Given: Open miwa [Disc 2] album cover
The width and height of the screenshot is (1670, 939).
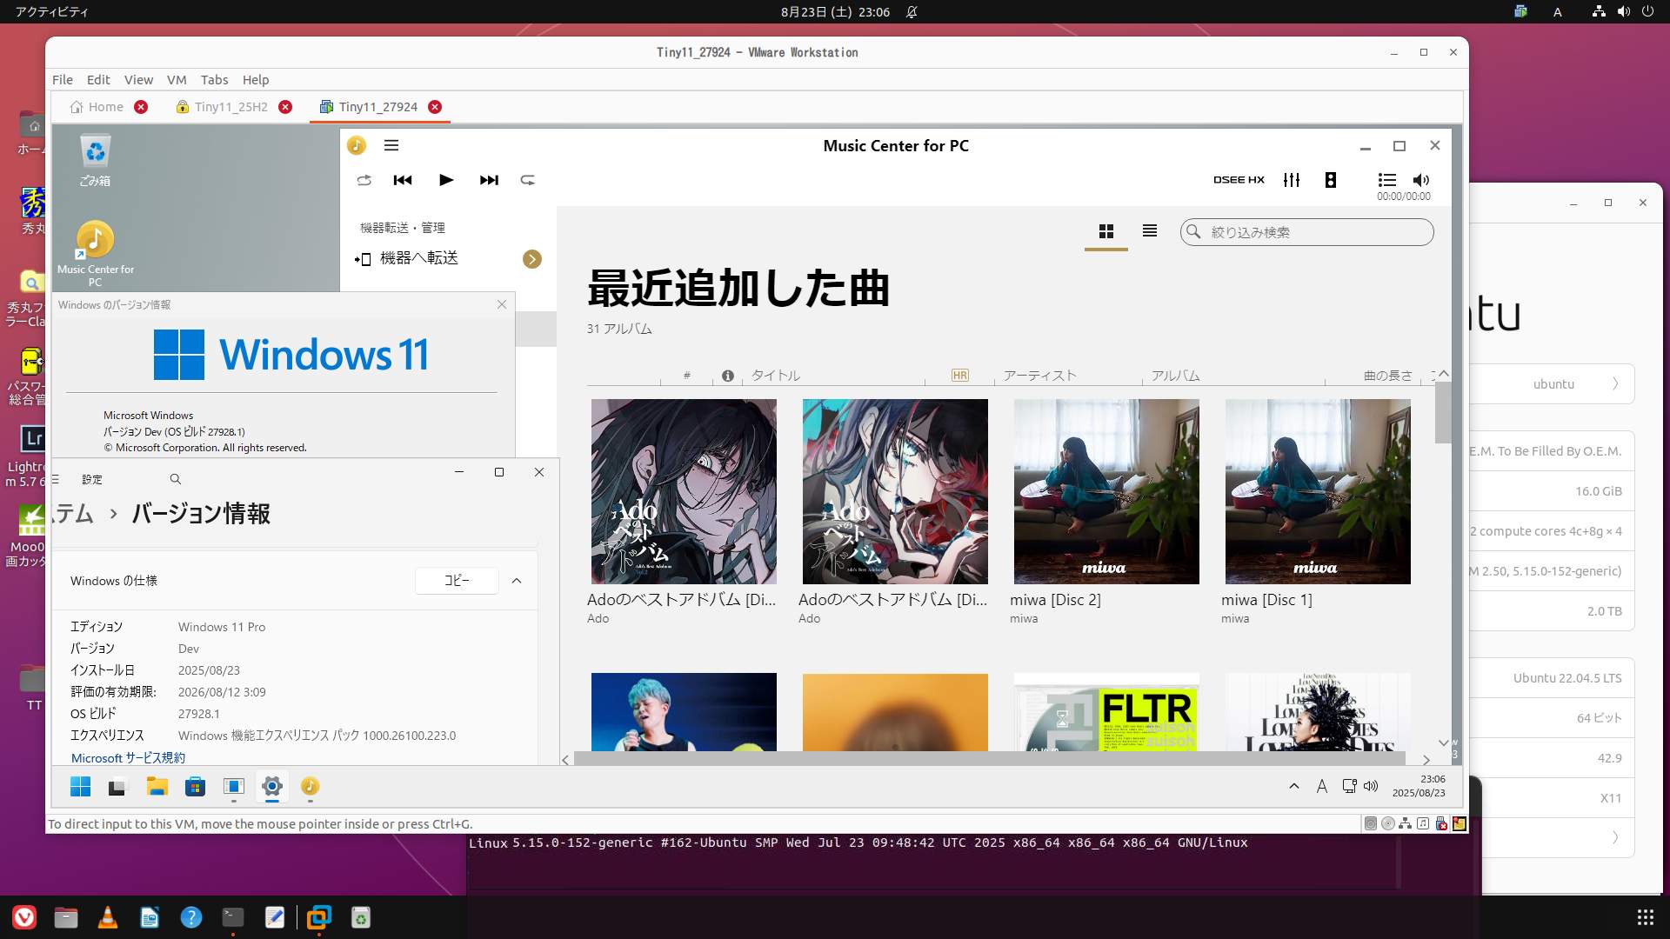Looking at the screenshot, I should (1106, 491).
